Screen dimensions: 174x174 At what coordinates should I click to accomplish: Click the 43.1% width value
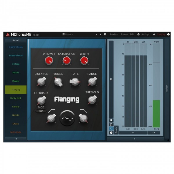coord(156,129)
